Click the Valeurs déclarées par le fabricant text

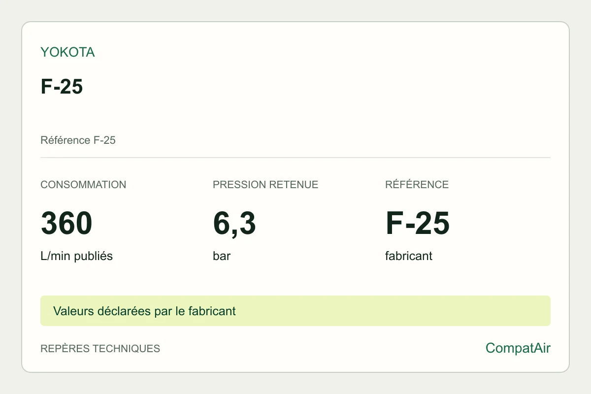(x=144, y=311)
